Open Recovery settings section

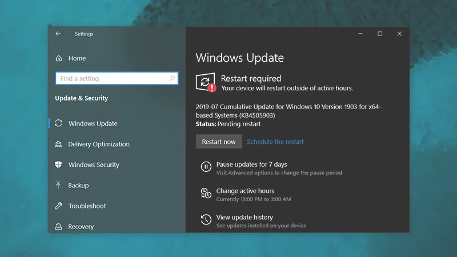click(x=81, y=227)
